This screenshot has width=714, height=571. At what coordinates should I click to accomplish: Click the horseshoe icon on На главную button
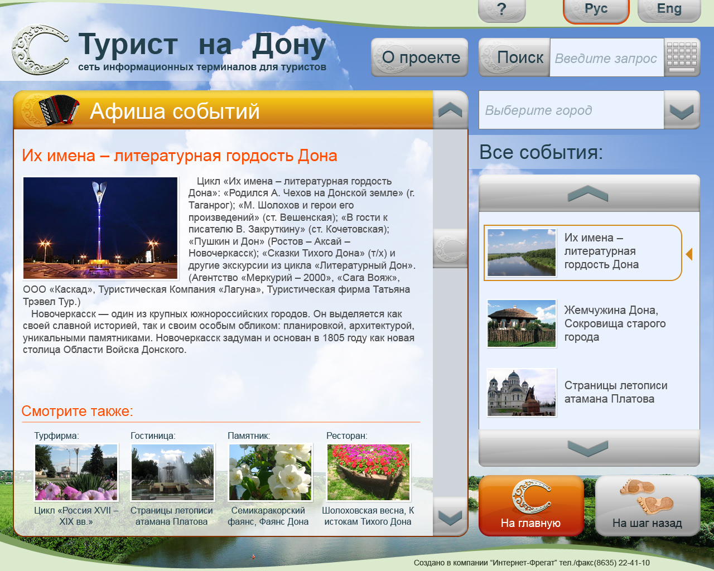530,495
